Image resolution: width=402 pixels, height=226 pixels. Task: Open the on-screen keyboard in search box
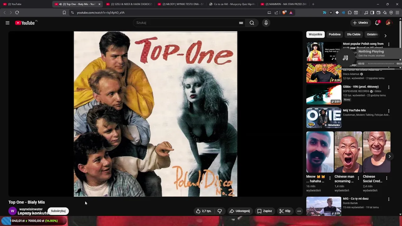241,23
